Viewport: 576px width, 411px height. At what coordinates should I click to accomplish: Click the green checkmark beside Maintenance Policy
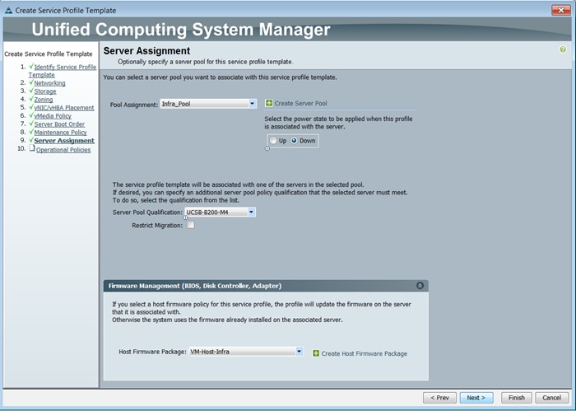coord(31,132)
